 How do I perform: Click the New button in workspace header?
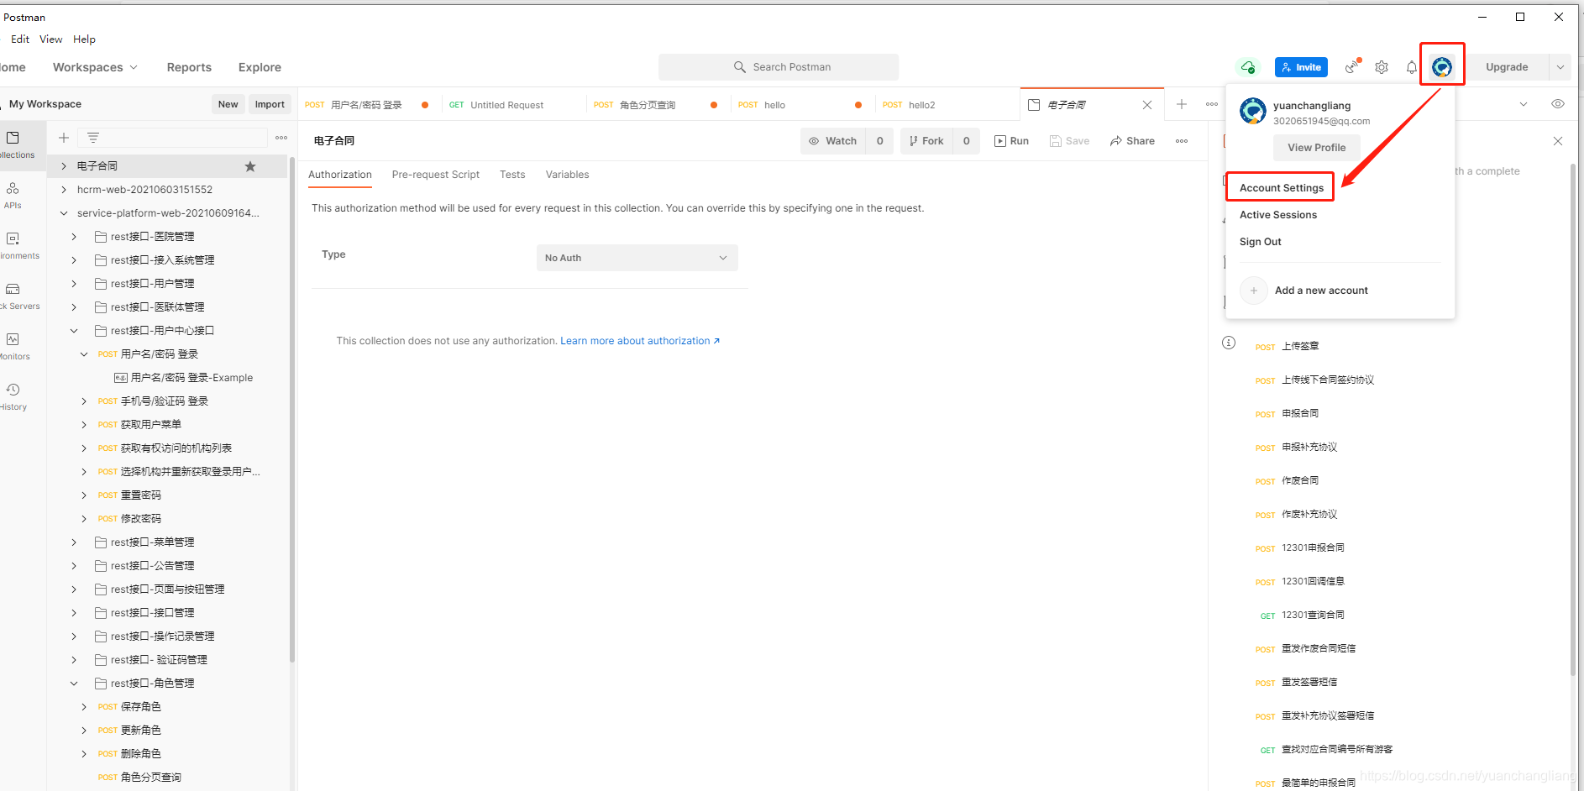coord(228,104)
